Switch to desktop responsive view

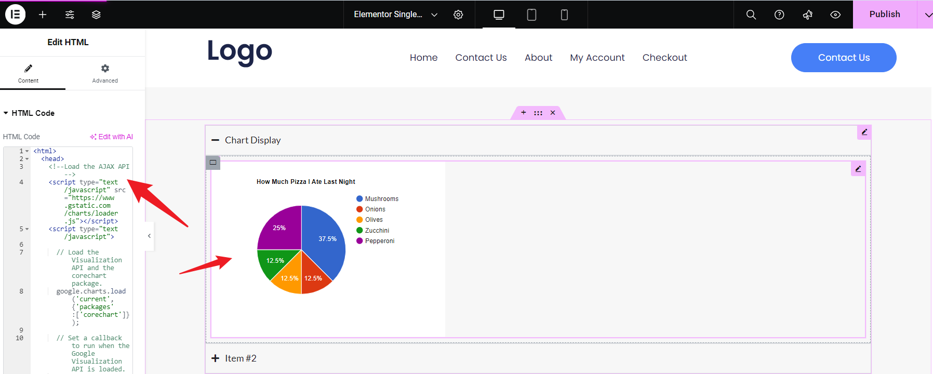point(499,15)
